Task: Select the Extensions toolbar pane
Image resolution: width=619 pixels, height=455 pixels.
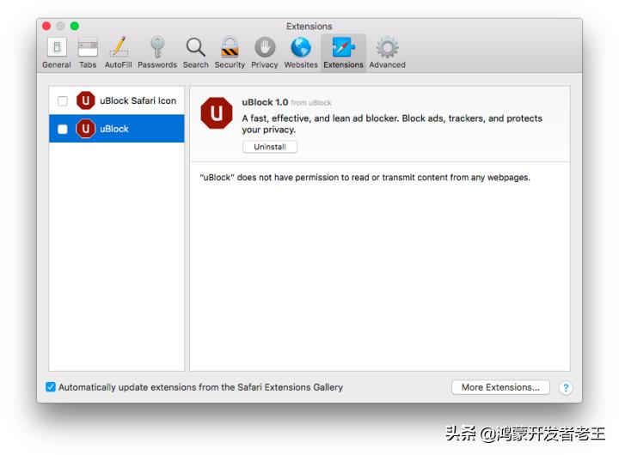Action: (343, 53)
